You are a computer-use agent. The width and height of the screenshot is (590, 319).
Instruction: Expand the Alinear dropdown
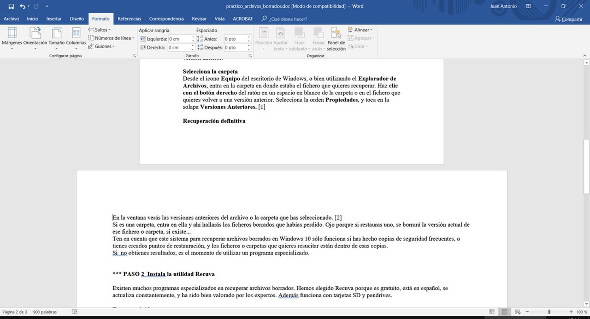pos(360,30)
